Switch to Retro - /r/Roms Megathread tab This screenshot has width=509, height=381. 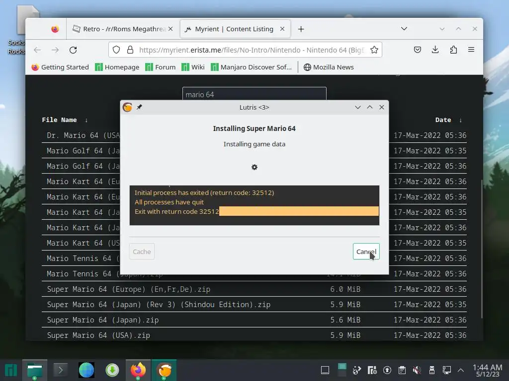123,29
